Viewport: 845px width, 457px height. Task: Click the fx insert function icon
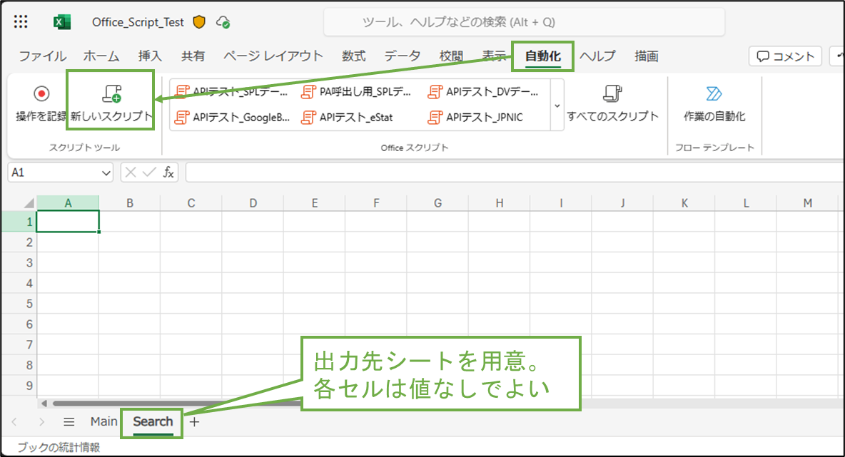click(168, 172)
